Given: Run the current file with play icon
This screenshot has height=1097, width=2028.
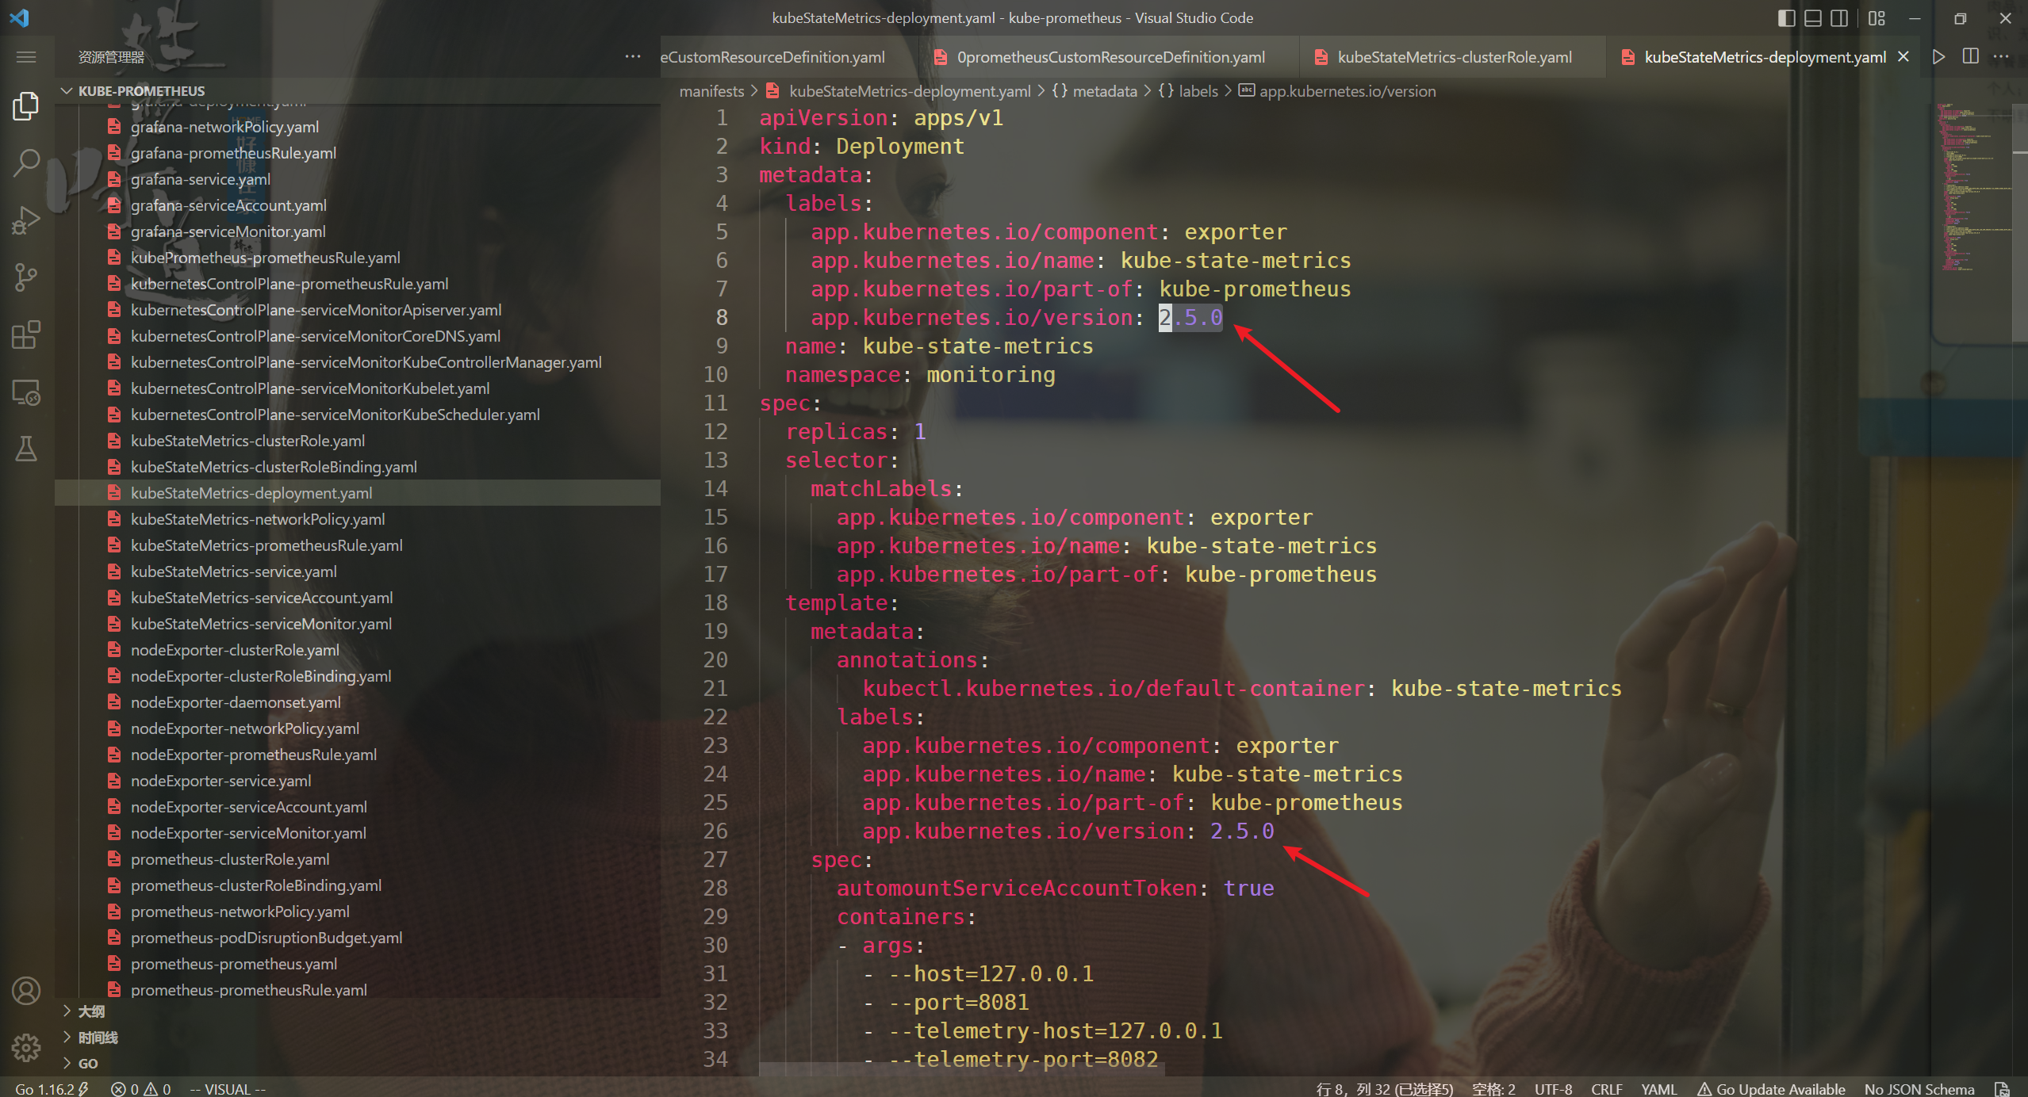Looking at the screenshot, I should pyautogui.click(x=1938, y=57).
